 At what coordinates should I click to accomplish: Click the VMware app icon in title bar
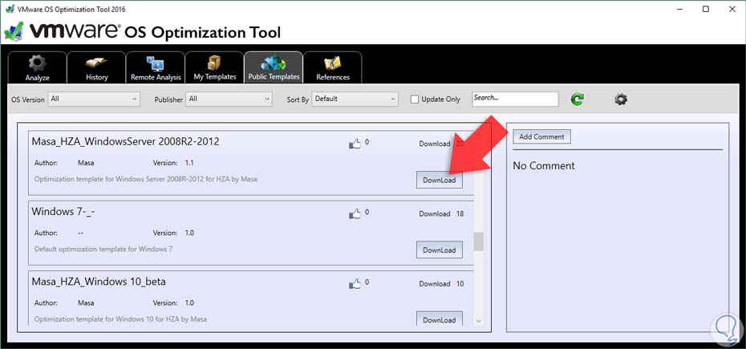pos(10,9)
